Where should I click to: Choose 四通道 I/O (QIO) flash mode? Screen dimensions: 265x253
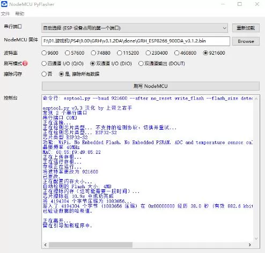tap(62, 63)
